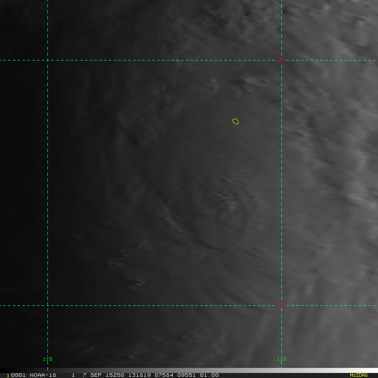Click the grid intersection of 115 and 20
Screen dimensions: 378x378
[x=47, y=60]
